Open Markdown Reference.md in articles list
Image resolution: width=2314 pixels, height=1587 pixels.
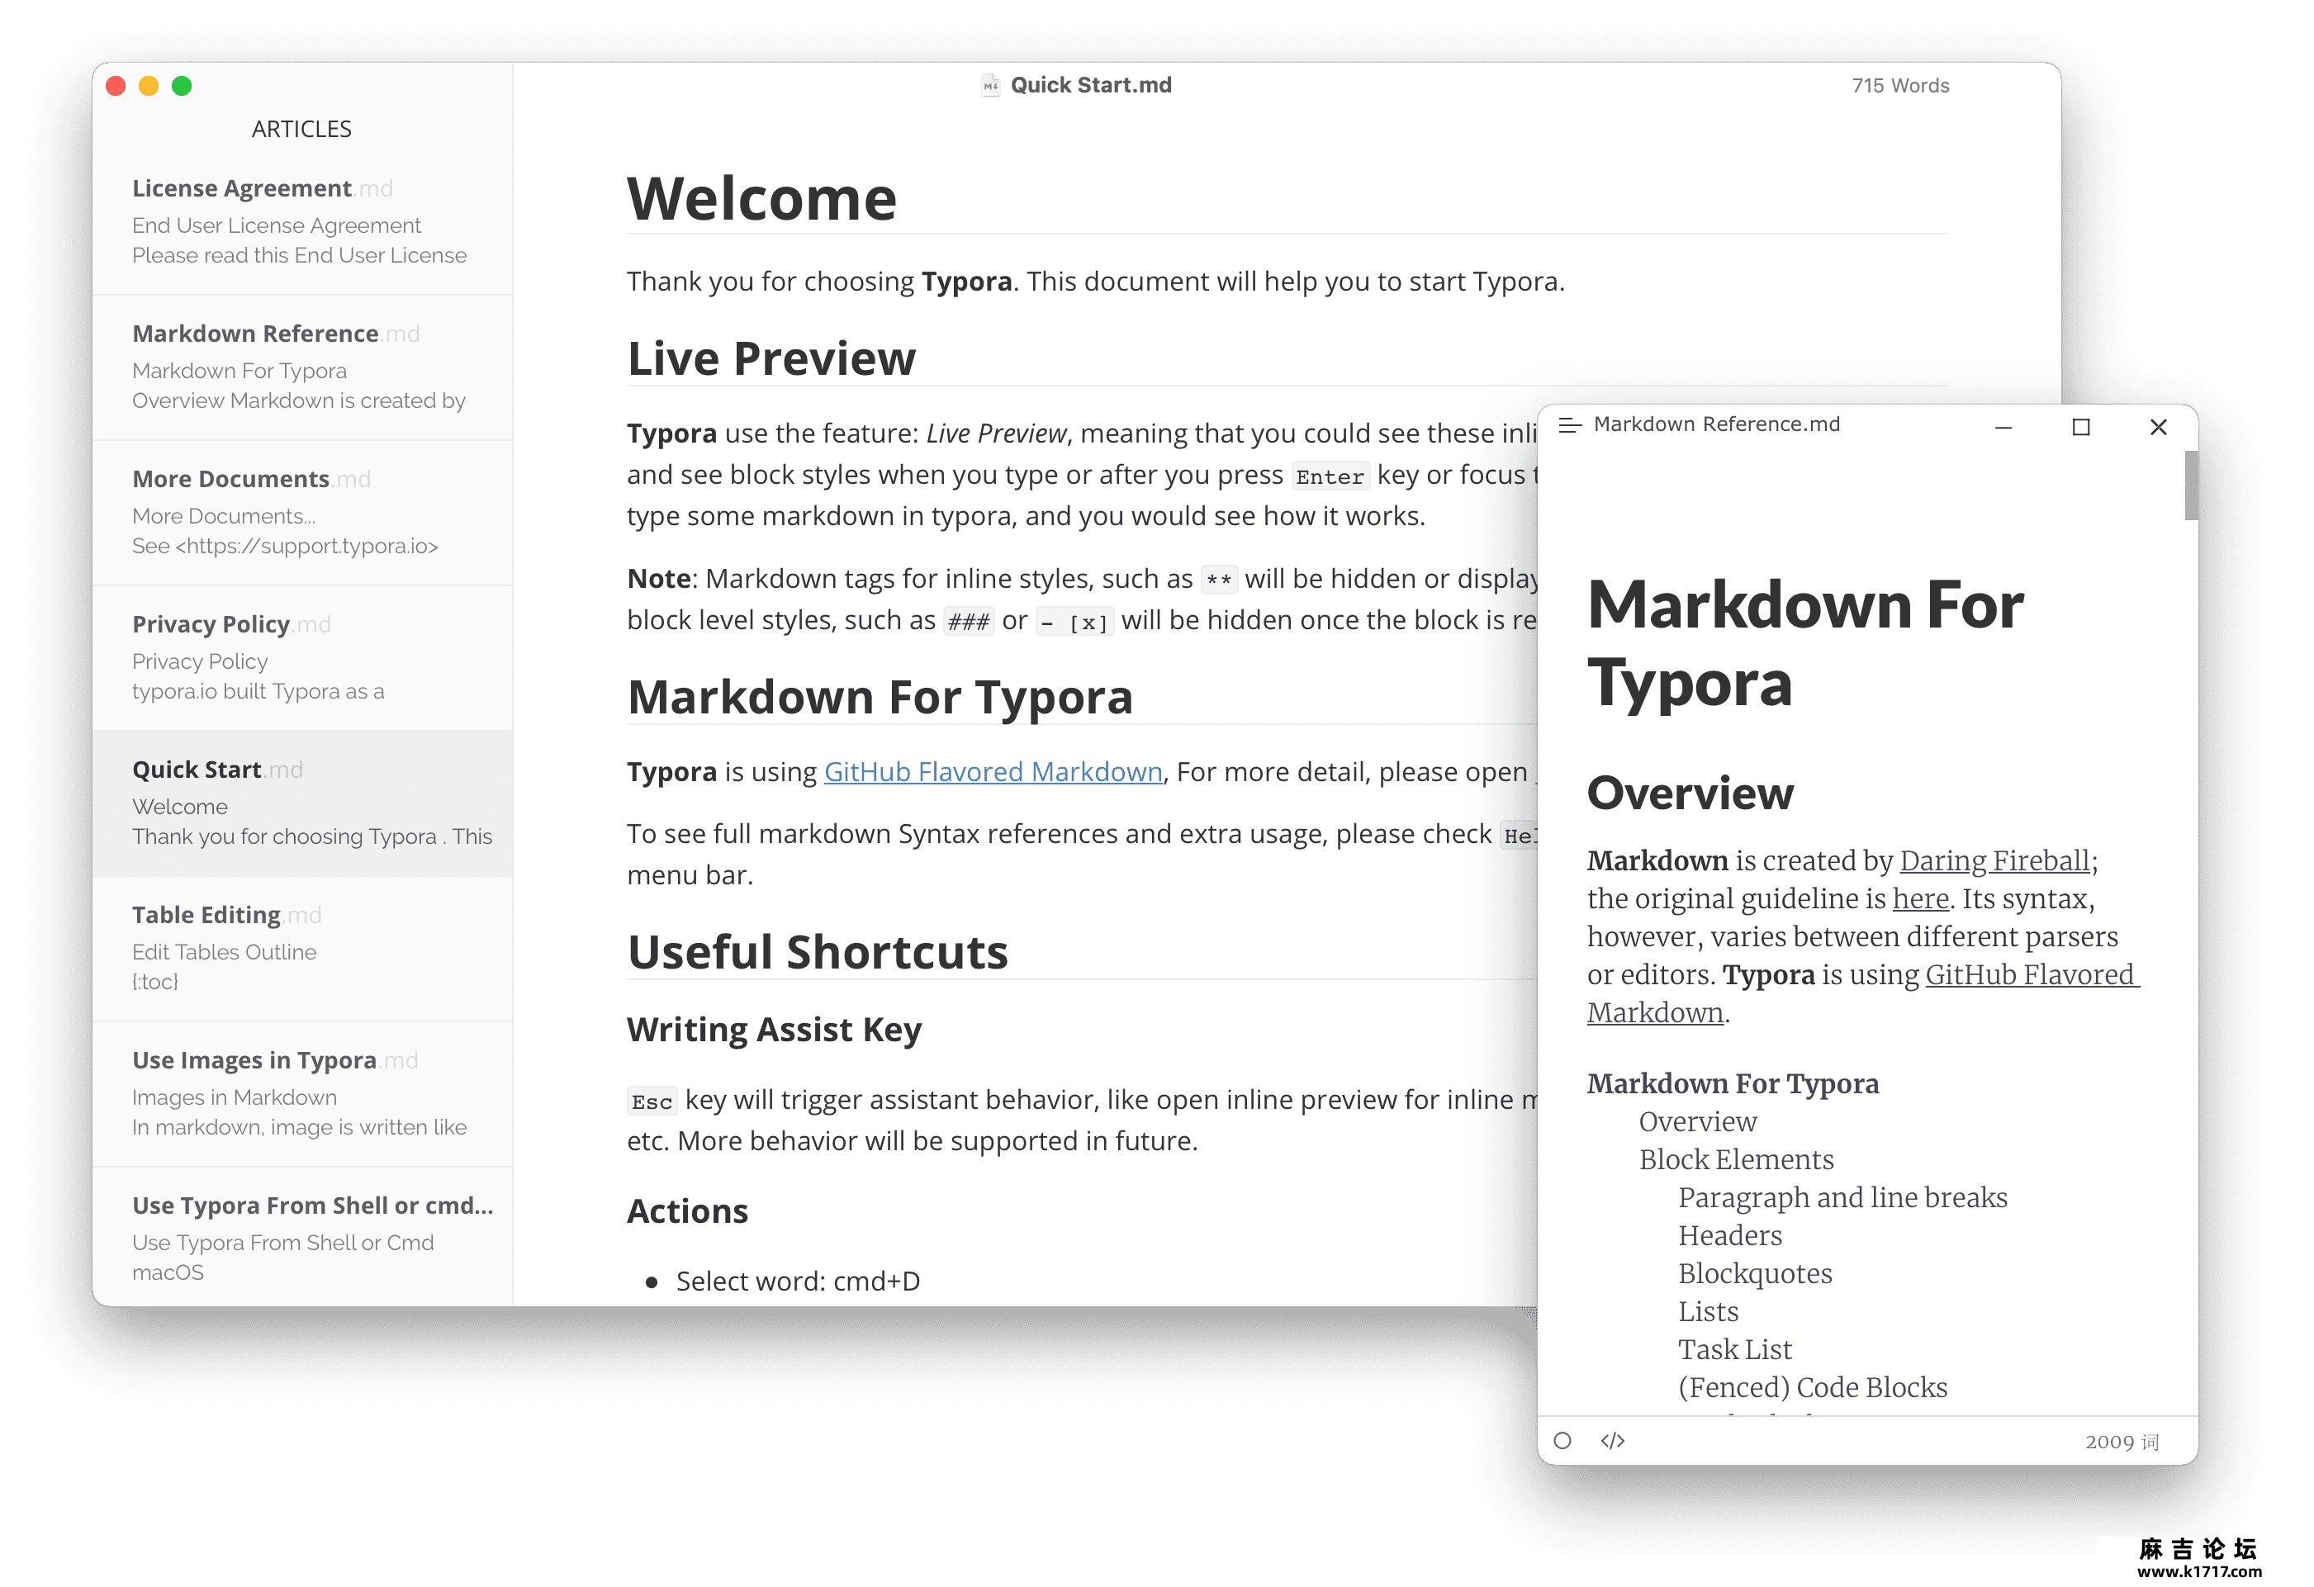point(303,367)
